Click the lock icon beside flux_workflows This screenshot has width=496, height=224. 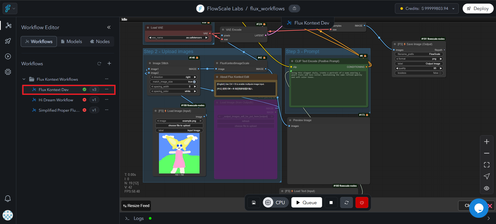coord(294,9)
